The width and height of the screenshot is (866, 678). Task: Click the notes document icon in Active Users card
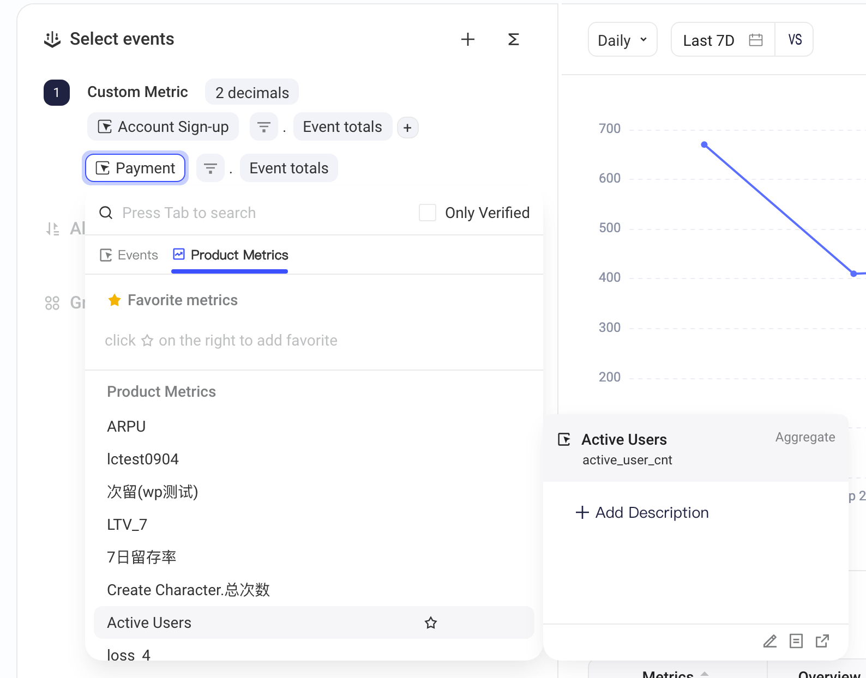(796, 641)
